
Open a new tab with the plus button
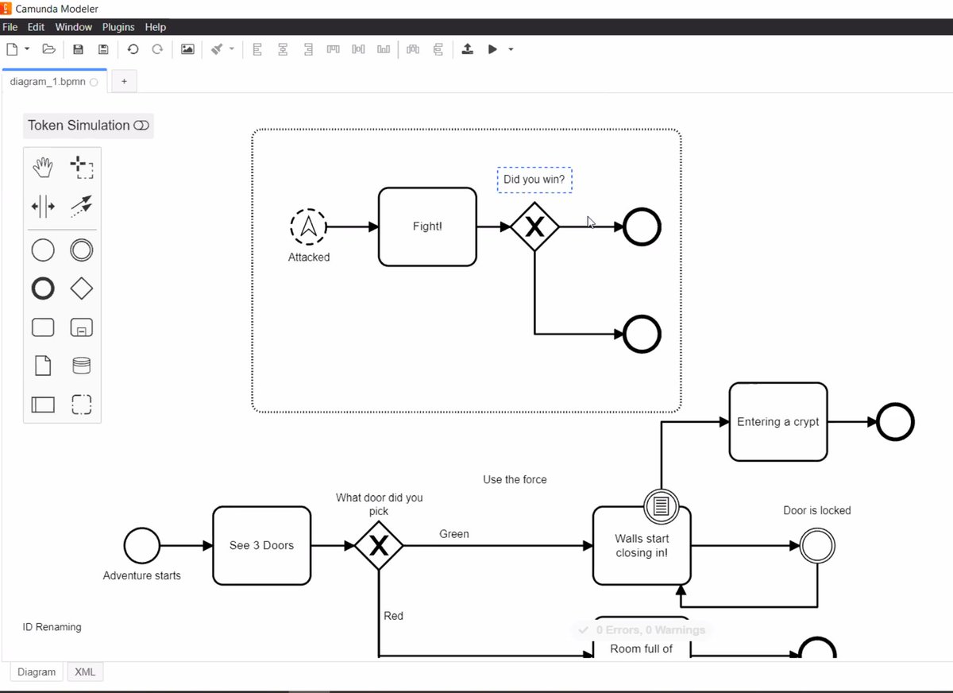124,80
